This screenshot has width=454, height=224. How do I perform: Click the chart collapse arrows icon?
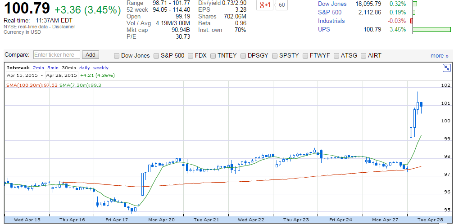click(447, 68)
